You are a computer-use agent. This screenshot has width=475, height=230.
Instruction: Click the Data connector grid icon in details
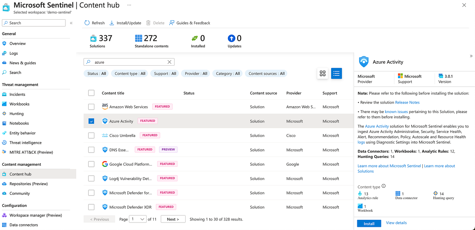(x=398, y=193)
